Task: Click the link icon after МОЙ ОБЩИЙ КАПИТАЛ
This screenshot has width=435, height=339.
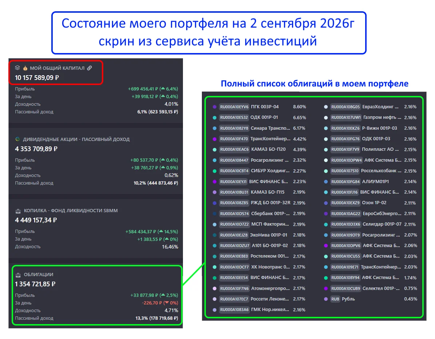Action: click(x=89, y=68)
